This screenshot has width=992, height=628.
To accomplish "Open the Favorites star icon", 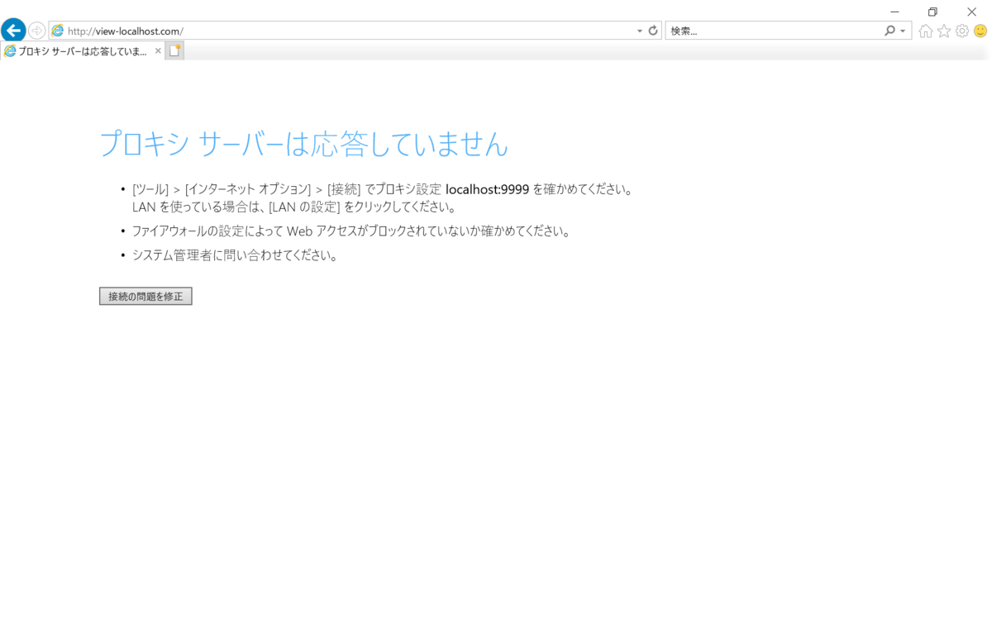I will click(x=943, y=30).
